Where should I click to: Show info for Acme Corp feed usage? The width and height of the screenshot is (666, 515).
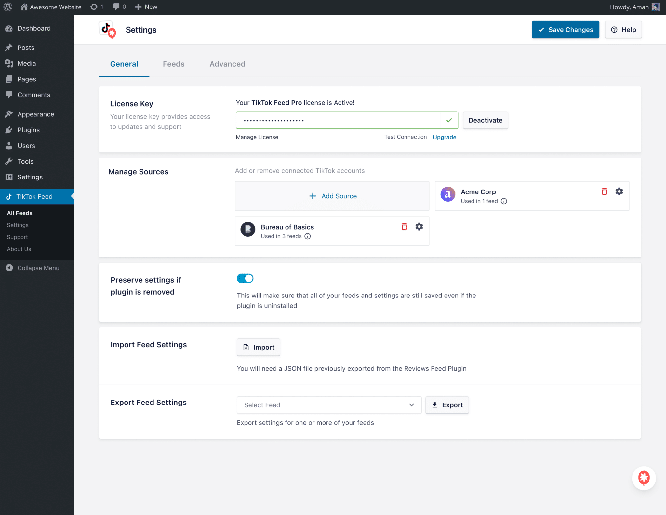coord(504,201)
